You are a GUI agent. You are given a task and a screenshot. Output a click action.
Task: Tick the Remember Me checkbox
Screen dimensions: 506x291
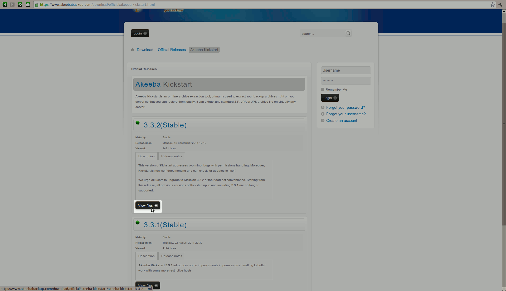[x=323, y=89]
